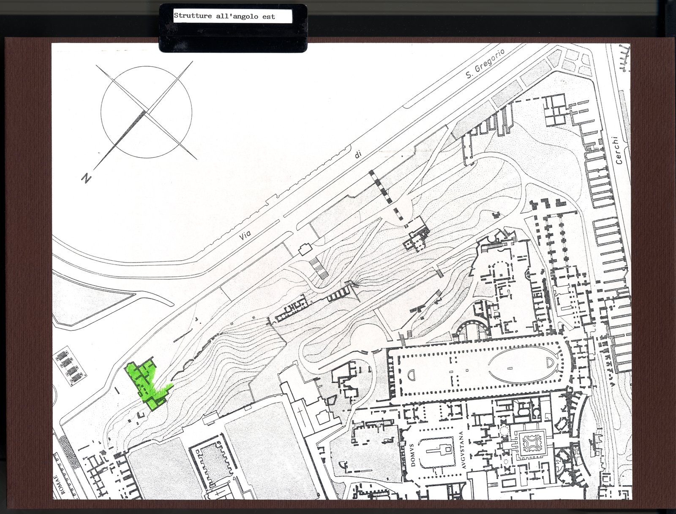Click the black label holder tab

click(233, 28)
